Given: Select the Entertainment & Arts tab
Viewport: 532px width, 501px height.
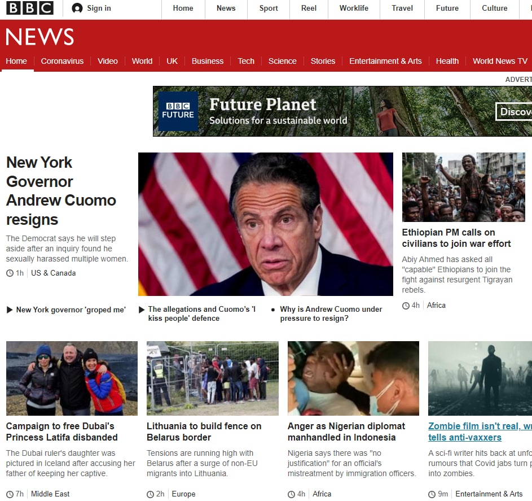Looking at the screenshot, I should 385,61.
